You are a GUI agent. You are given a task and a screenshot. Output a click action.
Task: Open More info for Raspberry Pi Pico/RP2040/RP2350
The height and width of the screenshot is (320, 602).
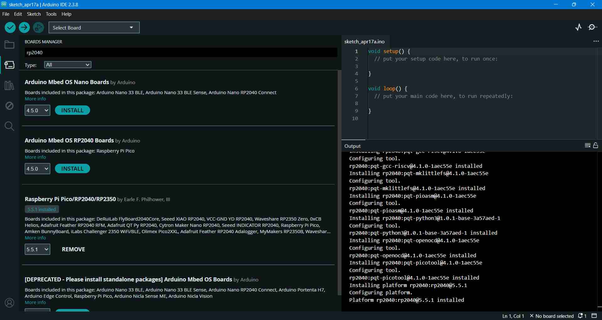35,238
